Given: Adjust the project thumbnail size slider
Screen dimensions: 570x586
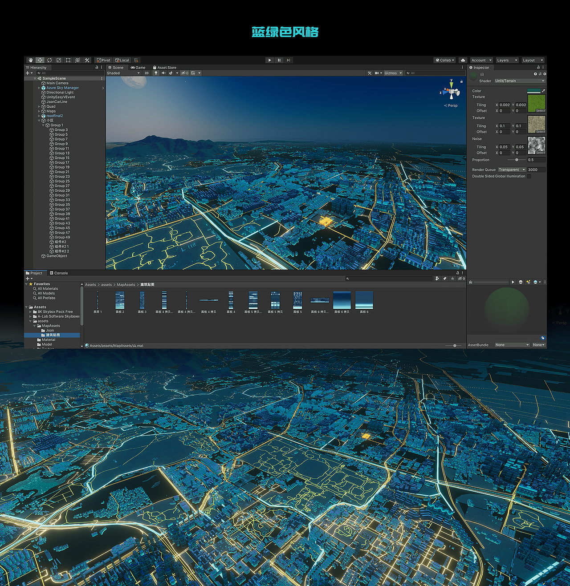Looking at the screenshot, I should (x=454, y=346).
